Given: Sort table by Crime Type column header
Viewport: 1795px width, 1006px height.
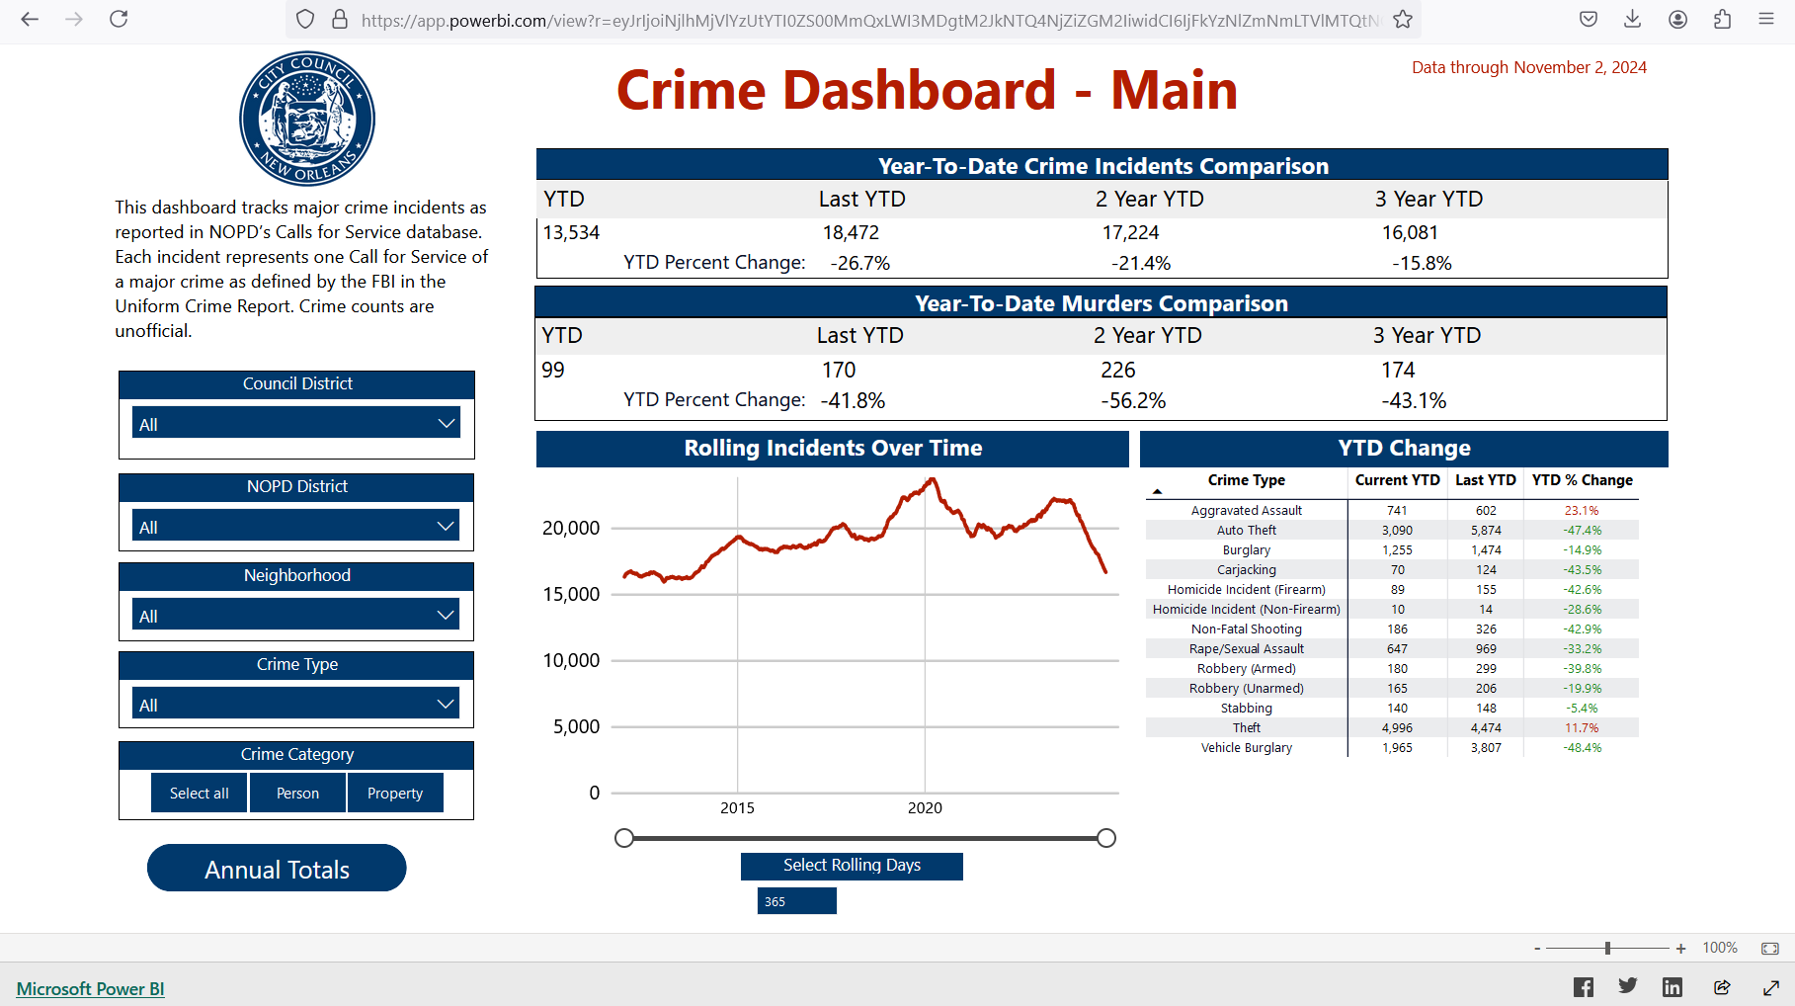Looking at the screenshot, I should [1246, 480].
